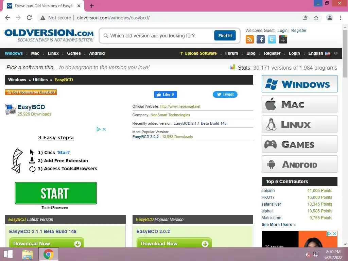Close the 3 Easy steps ad
The height and width of the screenshot is (261, 348).
pos(104,129)
